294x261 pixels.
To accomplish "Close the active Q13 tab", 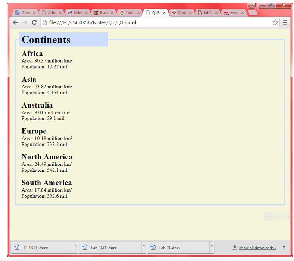I will point(164,13).
